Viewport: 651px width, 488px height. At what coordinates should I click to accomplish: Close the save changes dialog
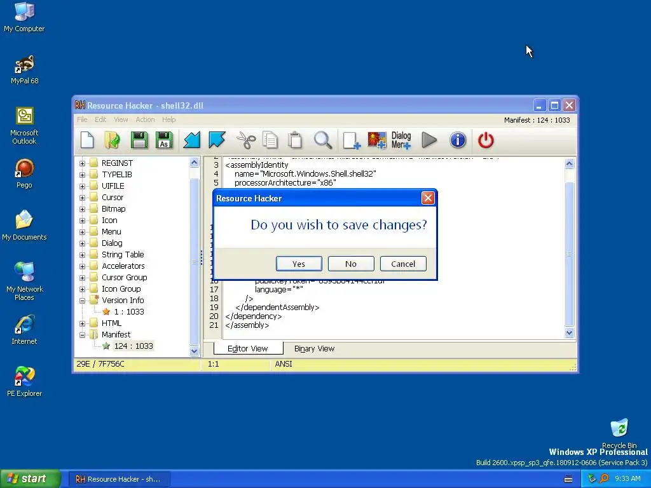(428, 198)
